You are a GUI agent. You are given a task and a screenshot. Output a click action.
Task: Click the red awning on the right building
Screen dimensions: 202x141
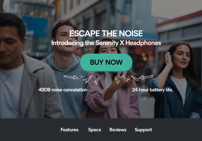pos(179,19)
